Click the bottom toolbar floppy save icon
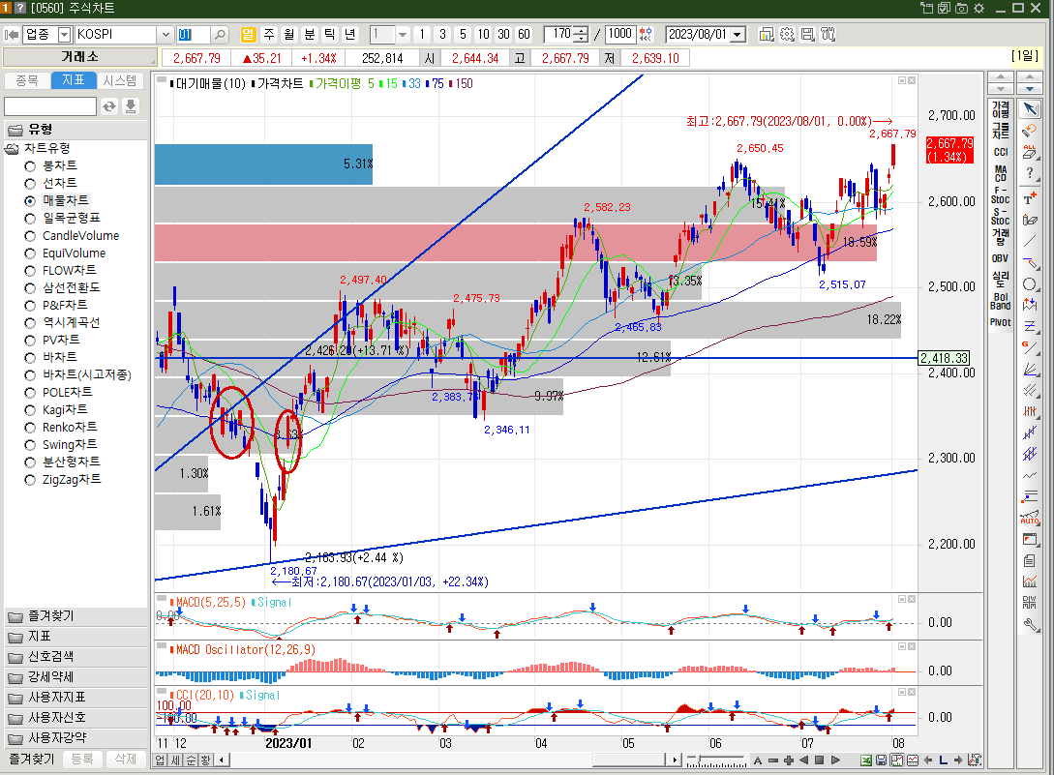Image resolution: width=1054 pixels, height=775 pixels. point(882,760)
